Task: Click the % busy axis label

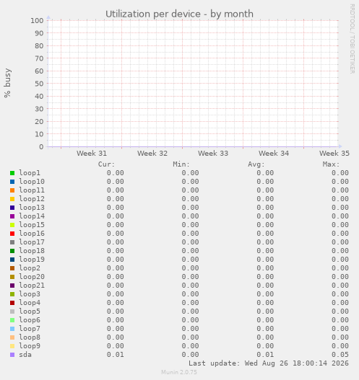Action: click(7, 83)
